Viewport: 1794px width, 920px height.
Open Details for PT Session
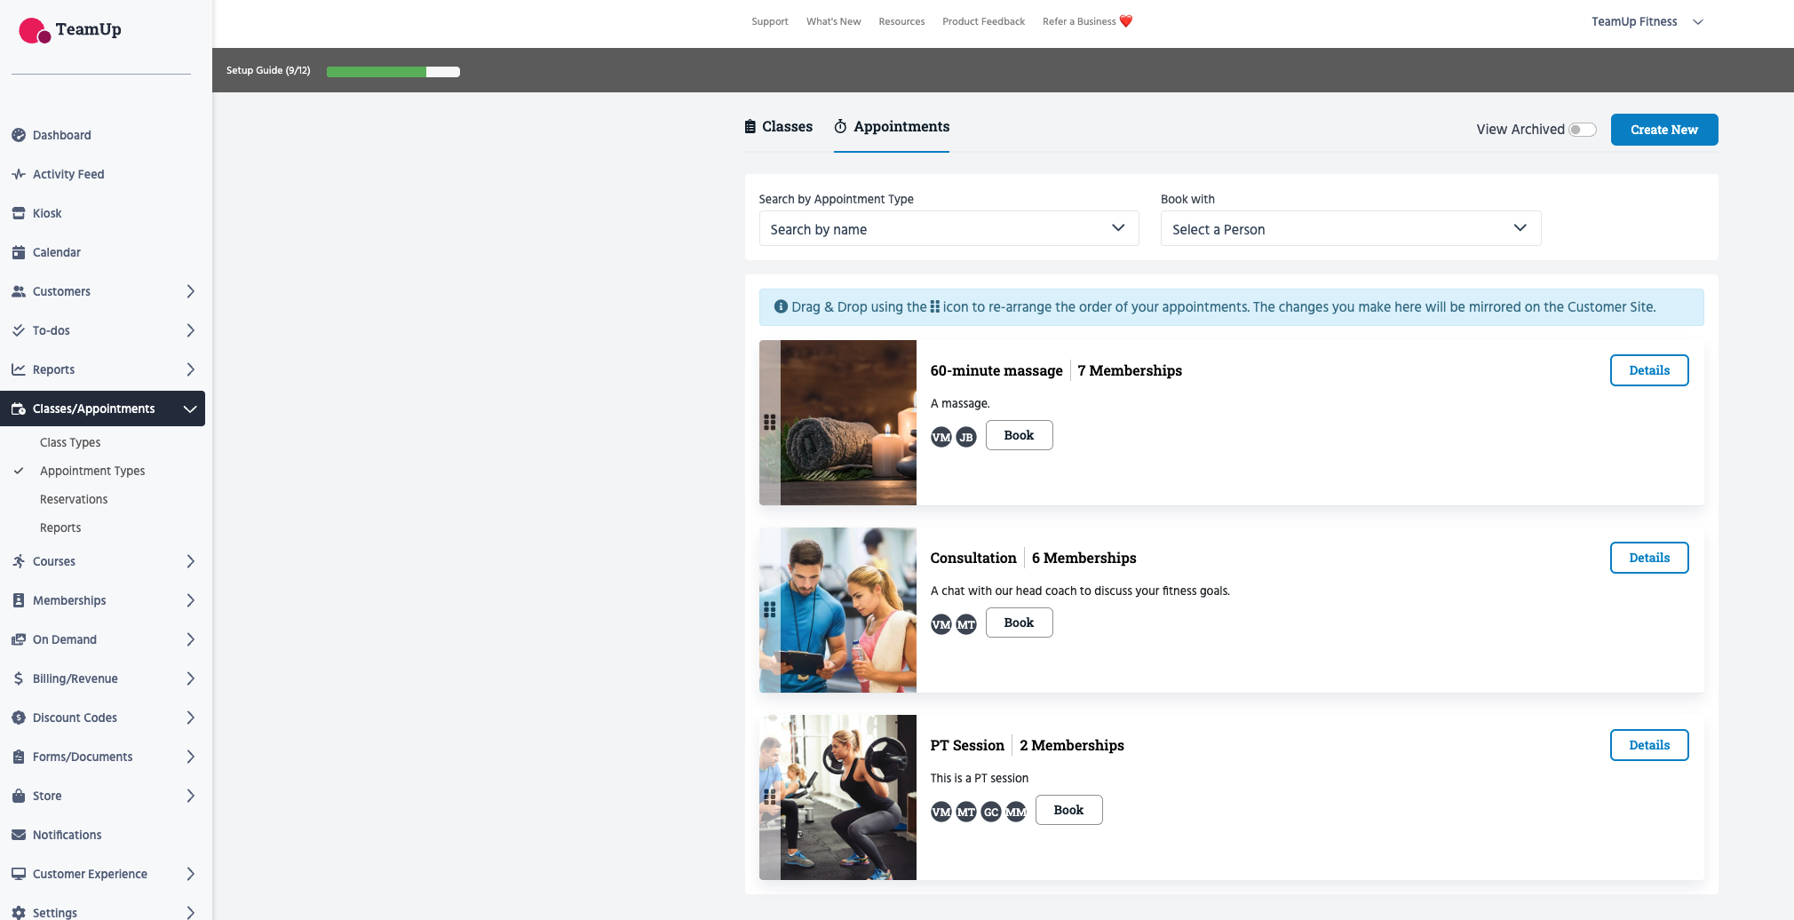pos(1648,745)
